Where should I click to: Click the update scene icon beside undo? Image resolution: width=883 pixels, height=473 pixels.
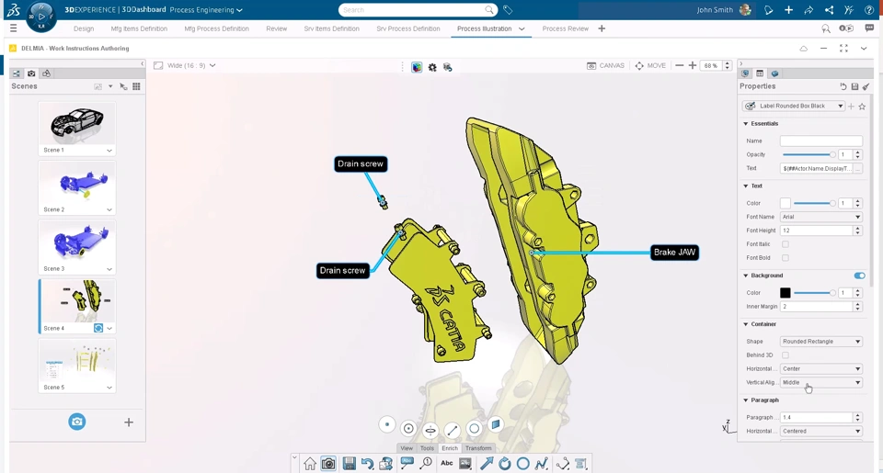coord(385,464)
